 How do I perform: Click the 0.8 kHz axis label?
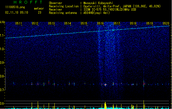pyautogui.click(x=2, y=76)
